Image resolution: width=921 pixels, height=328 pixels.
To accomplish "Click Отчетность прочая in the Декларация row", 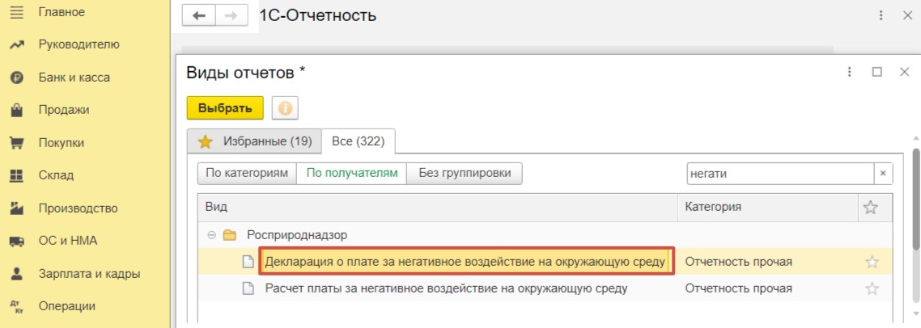I will coord(738,263).
